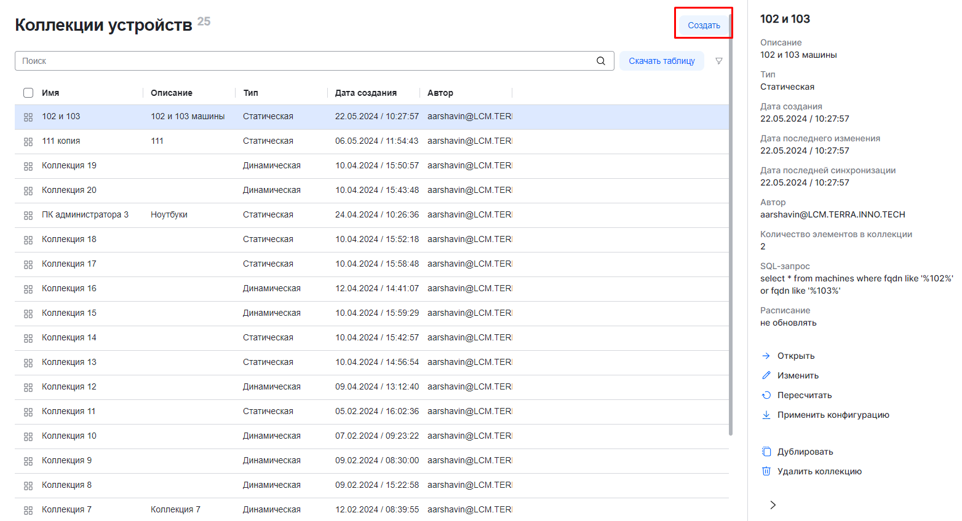Viewport: 962px width, 521px height.
Task: Select the ПК администратора 3 row
Action: tap(85, 215)
